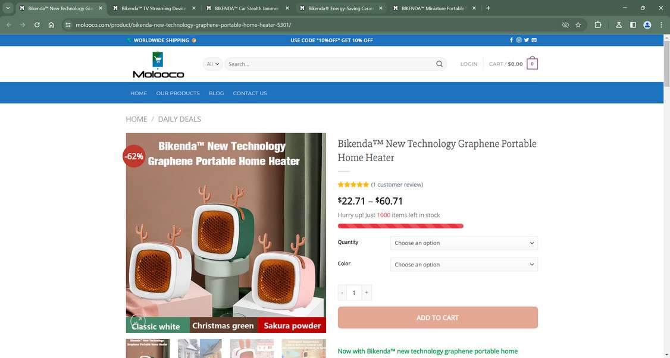Click 'WORLDWIDE SHIPPING' text
Viewport: 670px width, 358px height.
pos(161,40)
